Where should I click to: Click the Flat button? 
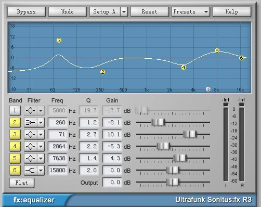click(x=22, y=183)
